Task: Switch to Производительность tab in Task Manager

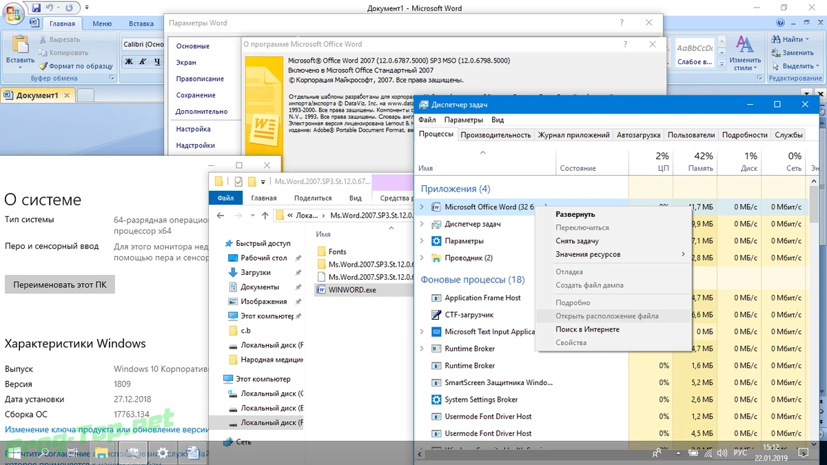Action: [x=496, y=135]
